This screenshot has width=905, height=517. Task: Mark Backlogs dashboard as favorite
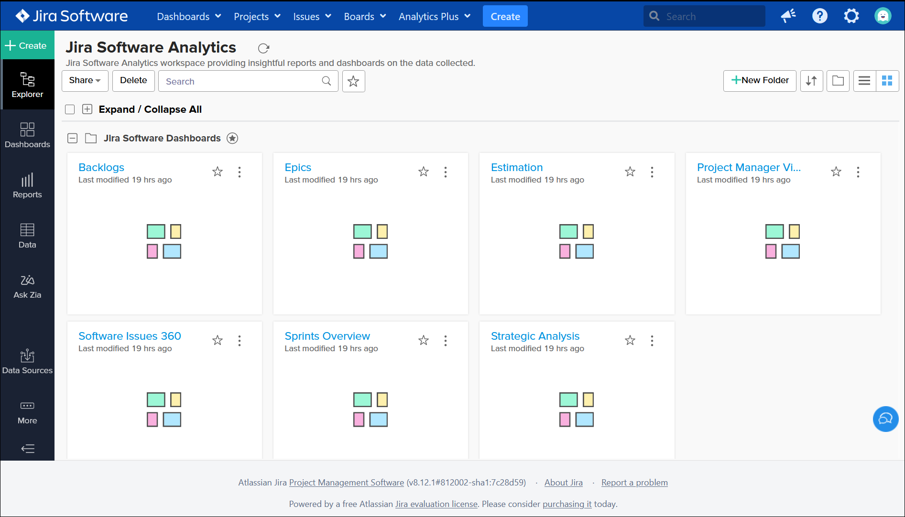pos(218,172)
